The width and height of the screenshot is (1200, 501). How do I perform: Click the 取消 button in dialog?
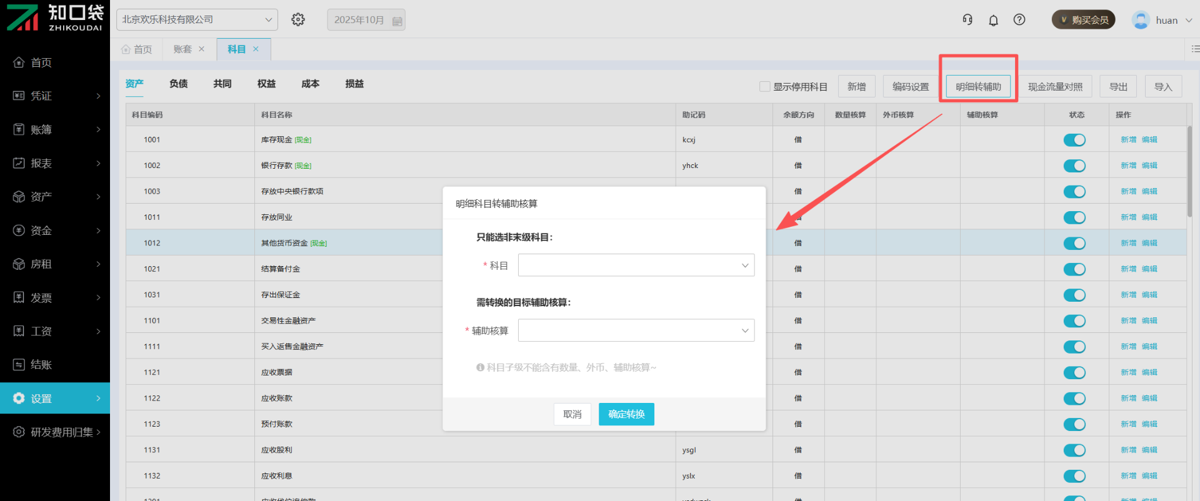pos(572,414)
